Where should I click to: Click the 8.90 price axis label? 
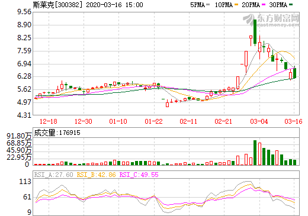(24, 25)
